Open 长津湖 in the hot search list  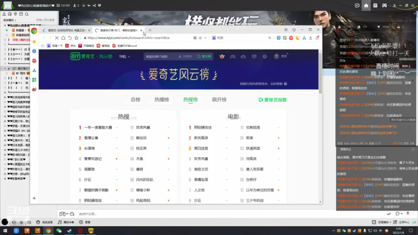pos(89,148)
